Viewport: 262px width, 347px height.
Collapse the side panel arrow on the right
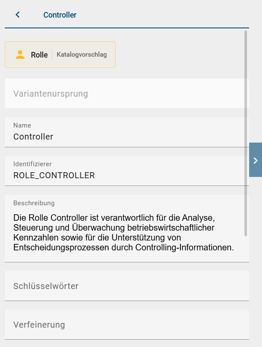pyautogui.click(x=255, y=161)
